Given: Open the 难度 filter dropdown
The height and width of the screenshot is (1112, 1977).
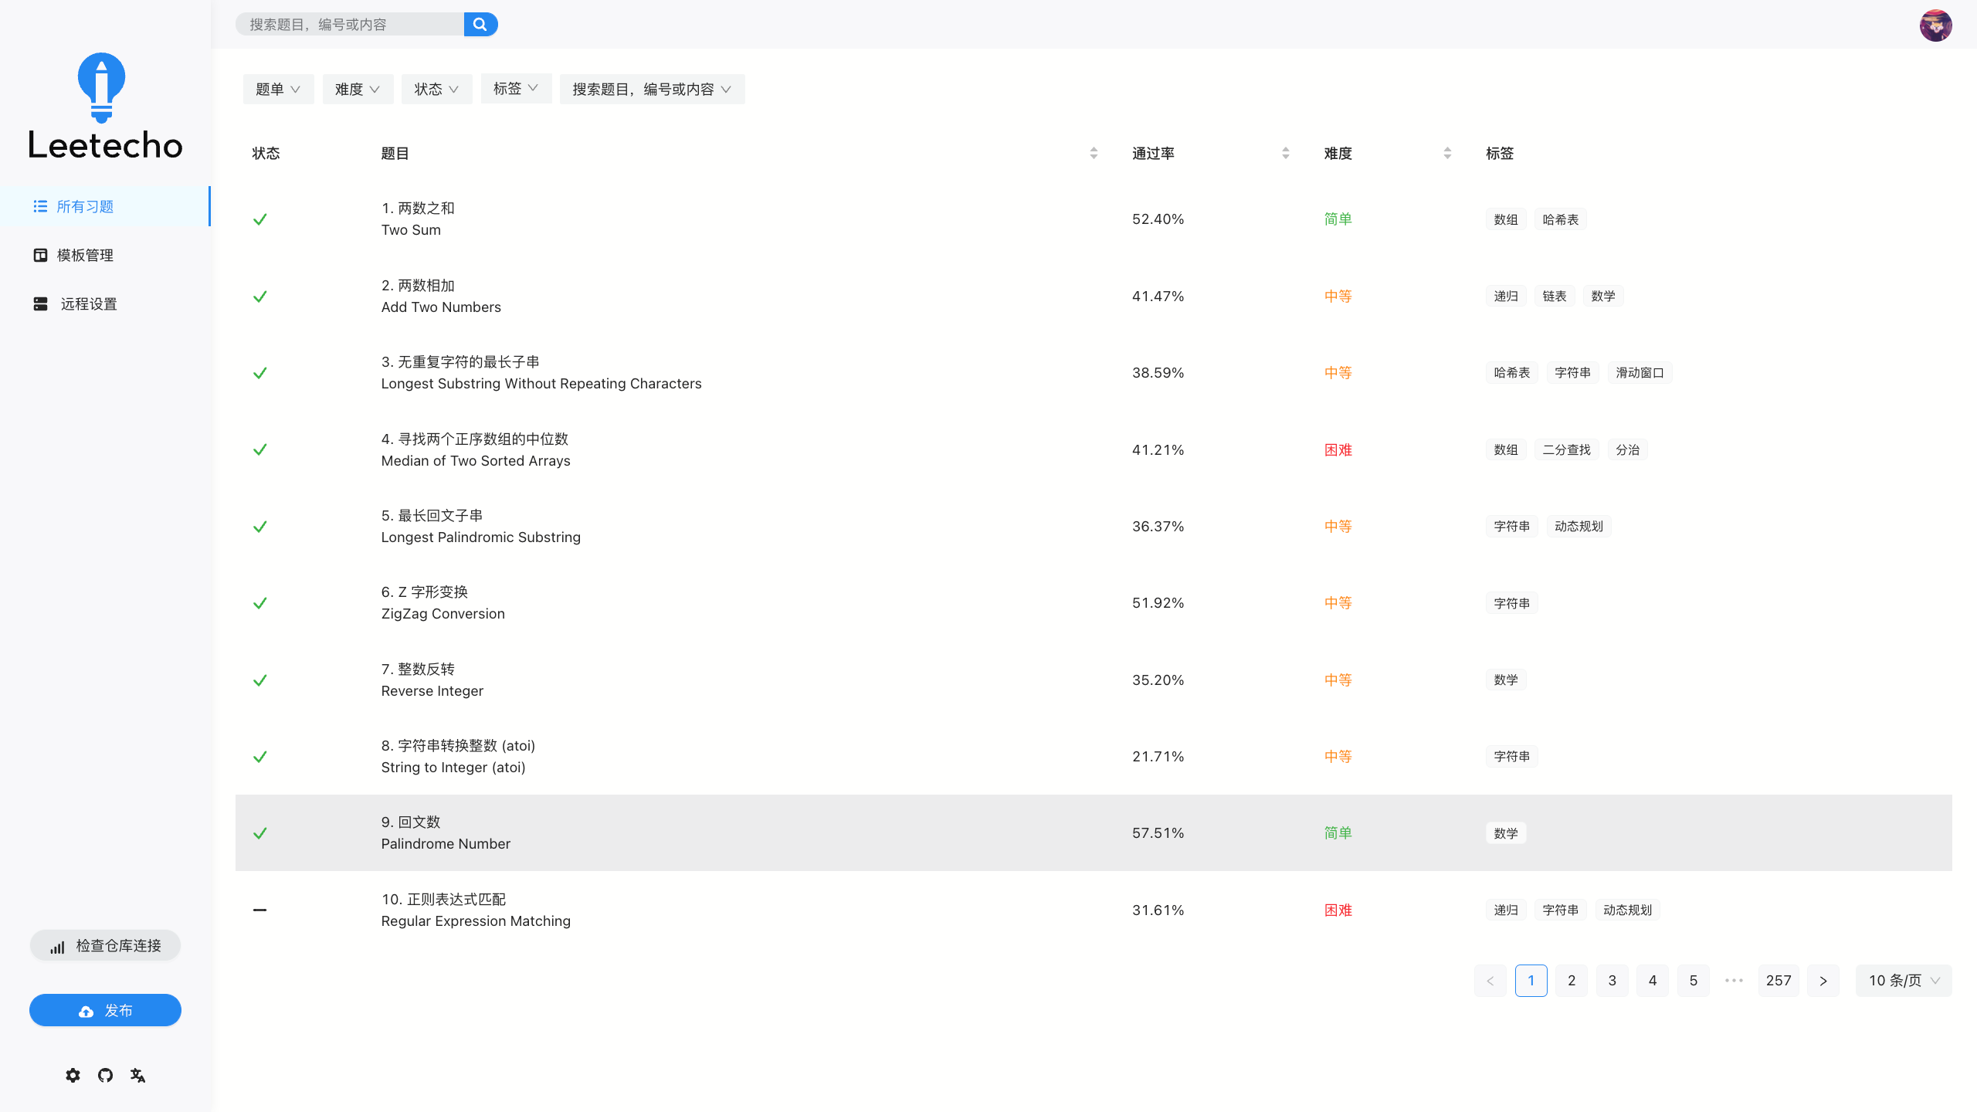Looking at the screenshot, I should click(x=358, y=90).
